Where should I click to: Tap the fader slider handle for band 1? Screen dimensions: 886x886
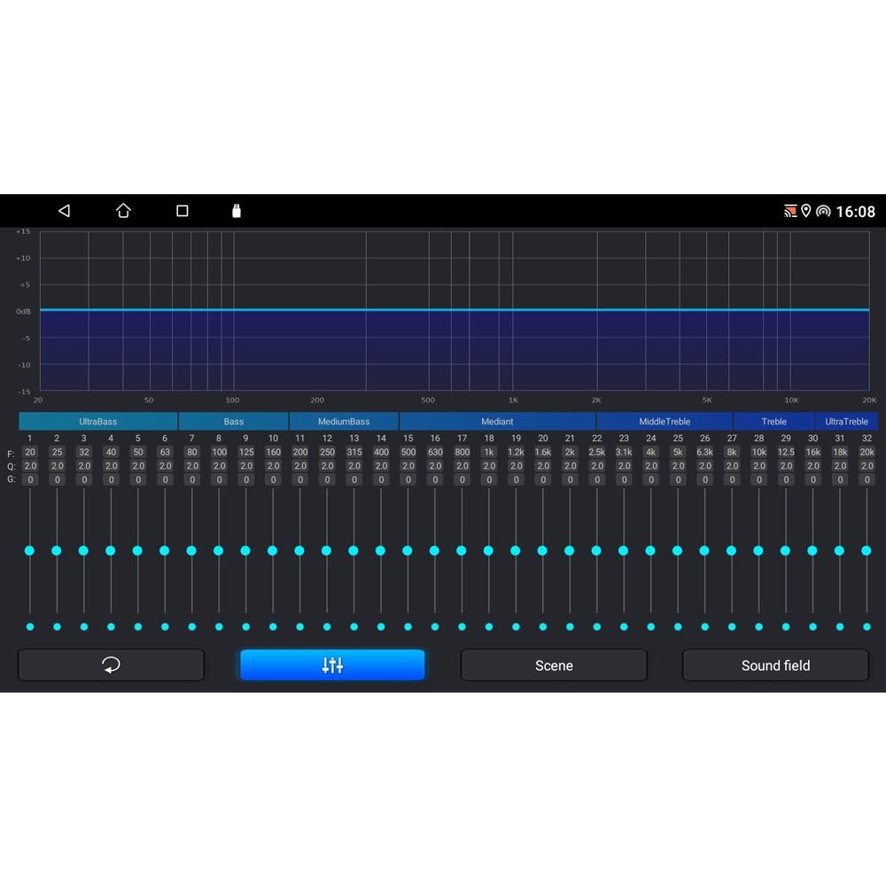(29, 550)
